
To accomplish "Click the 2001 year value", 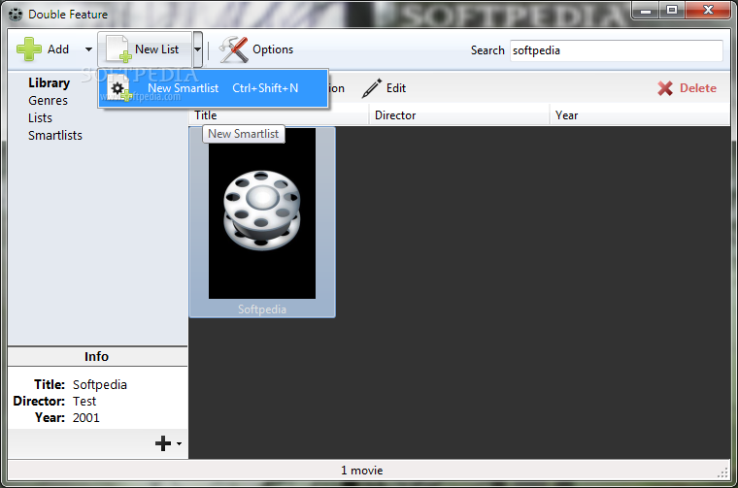I will [x=86, y=417].
